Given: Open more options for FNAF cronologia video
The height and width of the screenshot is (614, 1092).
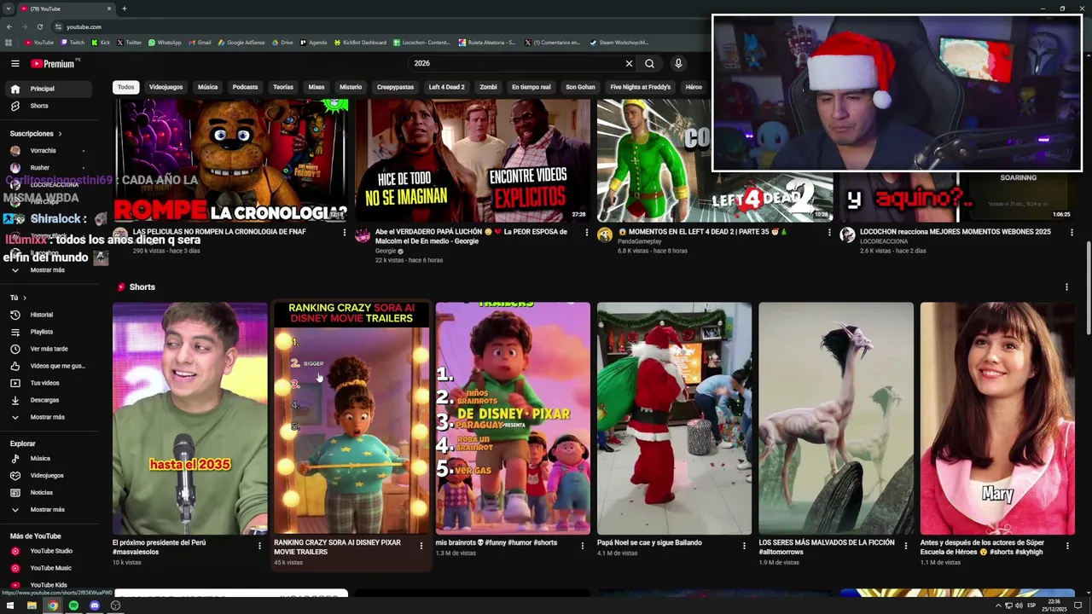Looking at the screenshot, I should pos(345,232).
